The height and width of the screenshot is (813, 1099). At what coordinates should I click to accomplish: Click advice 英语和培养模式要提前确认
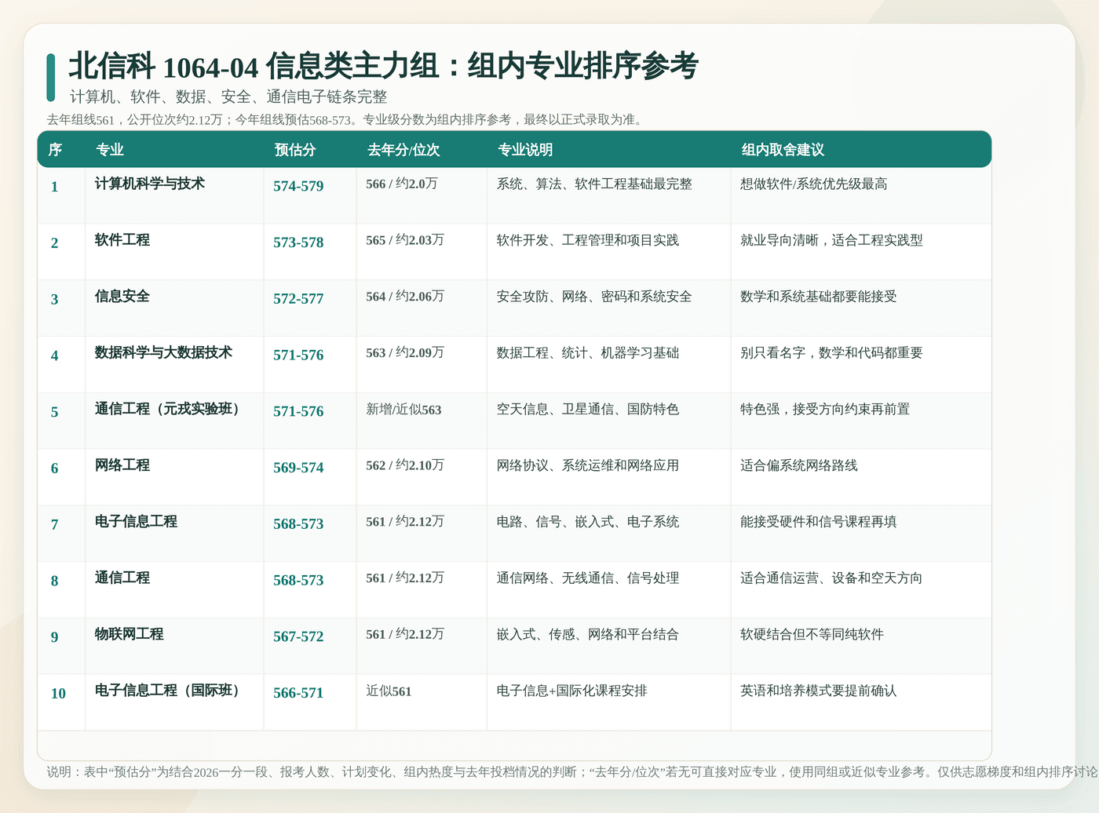819,691
